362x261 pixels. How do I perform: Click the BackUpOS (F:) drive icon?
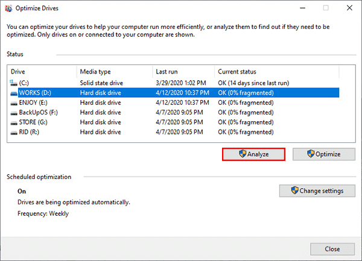(x=14, y=113)
